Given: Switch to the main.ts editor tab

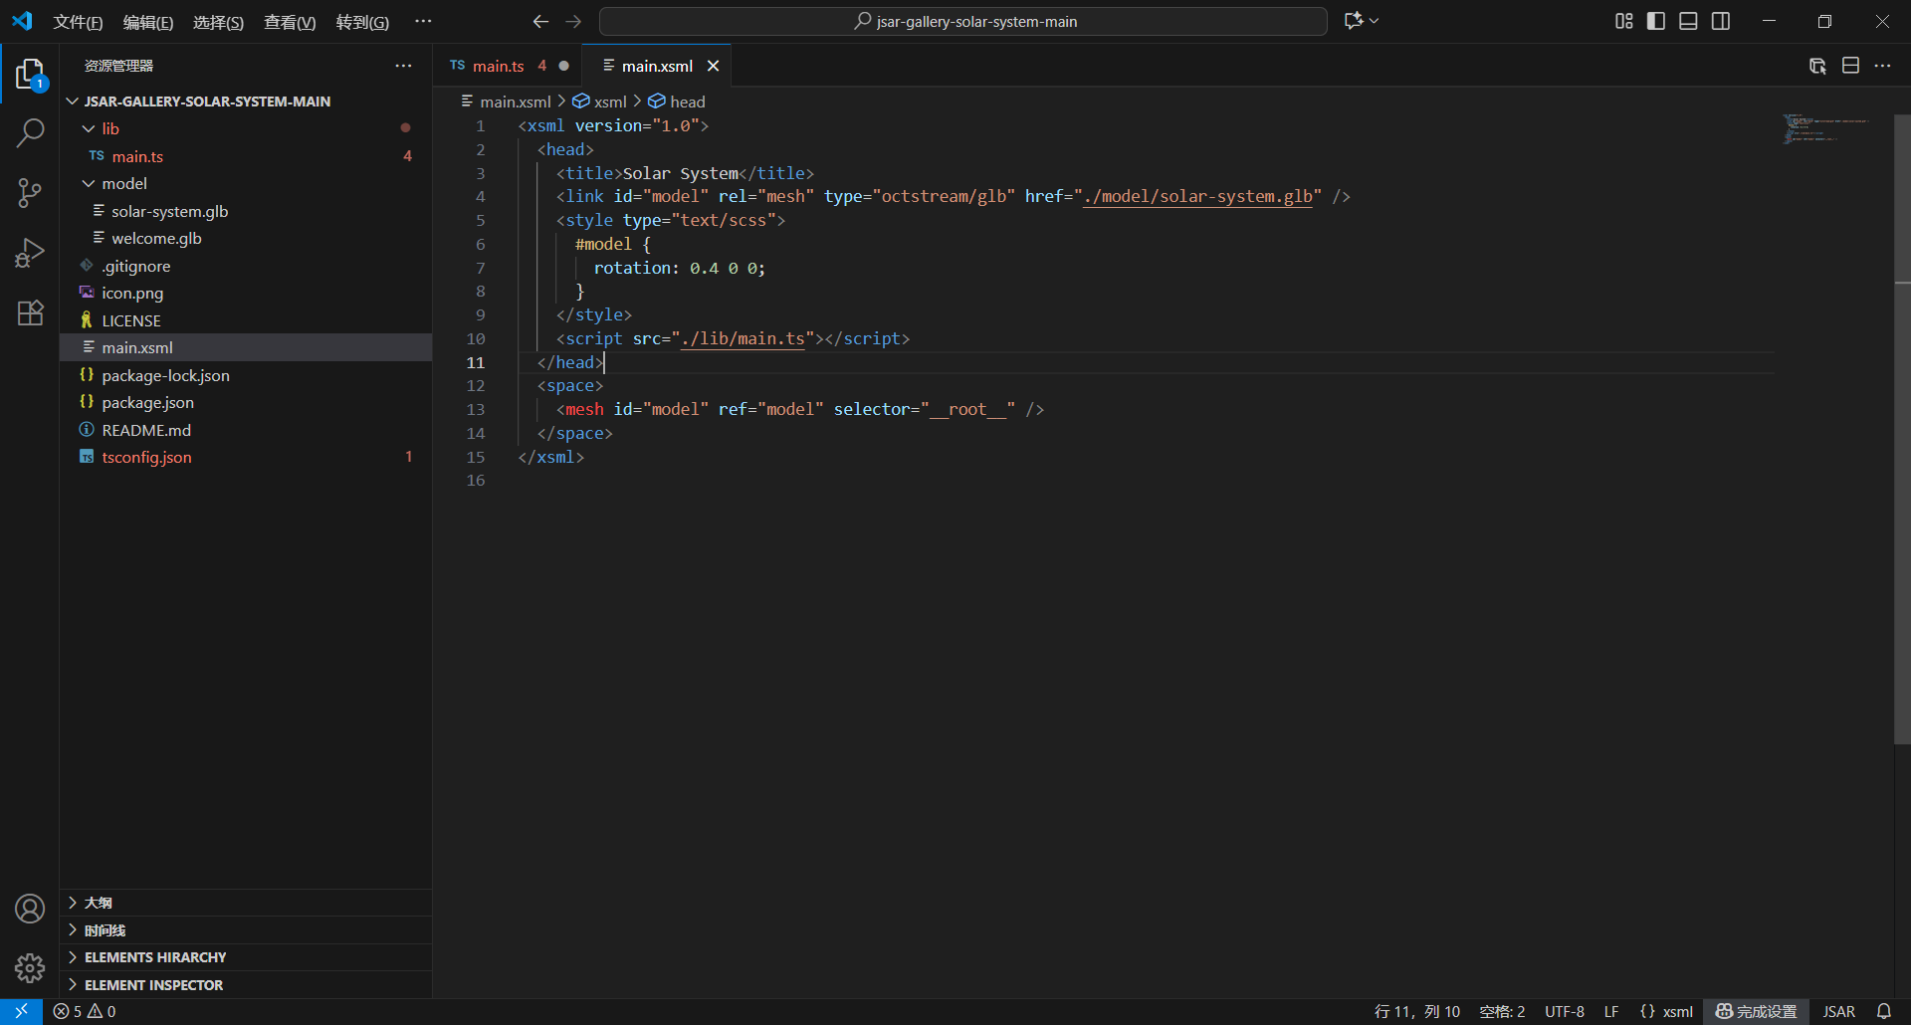Looking at the screenshot, I should click(508, 66).
